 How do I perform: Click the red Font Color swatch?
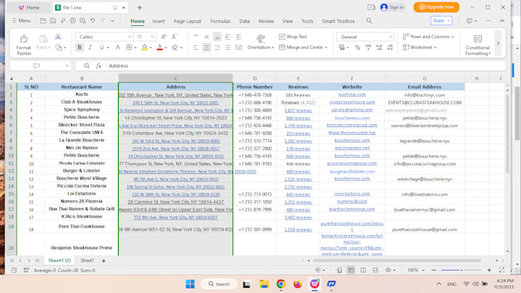(x=160, y=48)
